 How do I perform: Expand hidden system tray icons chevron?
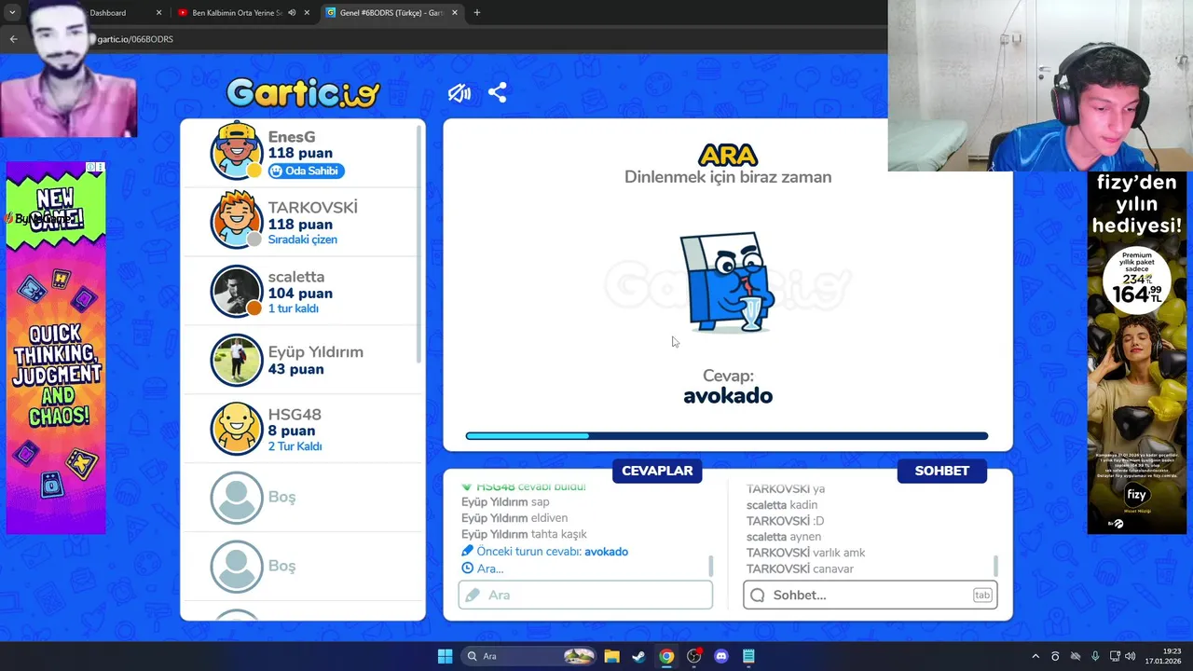click(x=1035, y=656)
